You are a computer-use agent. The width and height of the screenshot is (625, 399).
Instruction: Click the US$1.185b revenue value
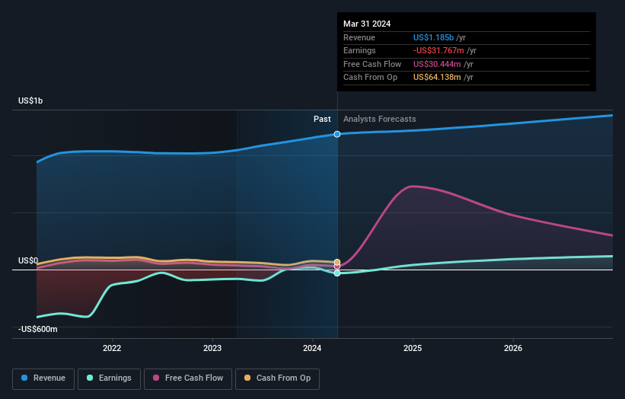(433, 37)
